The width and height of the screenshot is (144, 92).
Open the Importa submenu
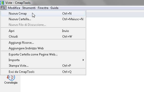point(43,60)
